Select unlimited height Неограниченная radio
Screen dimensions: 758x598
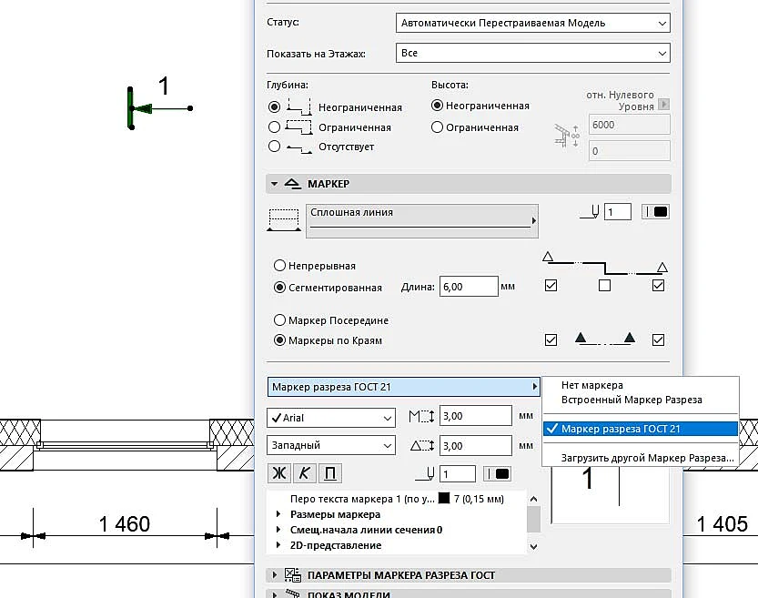[437, 106]
